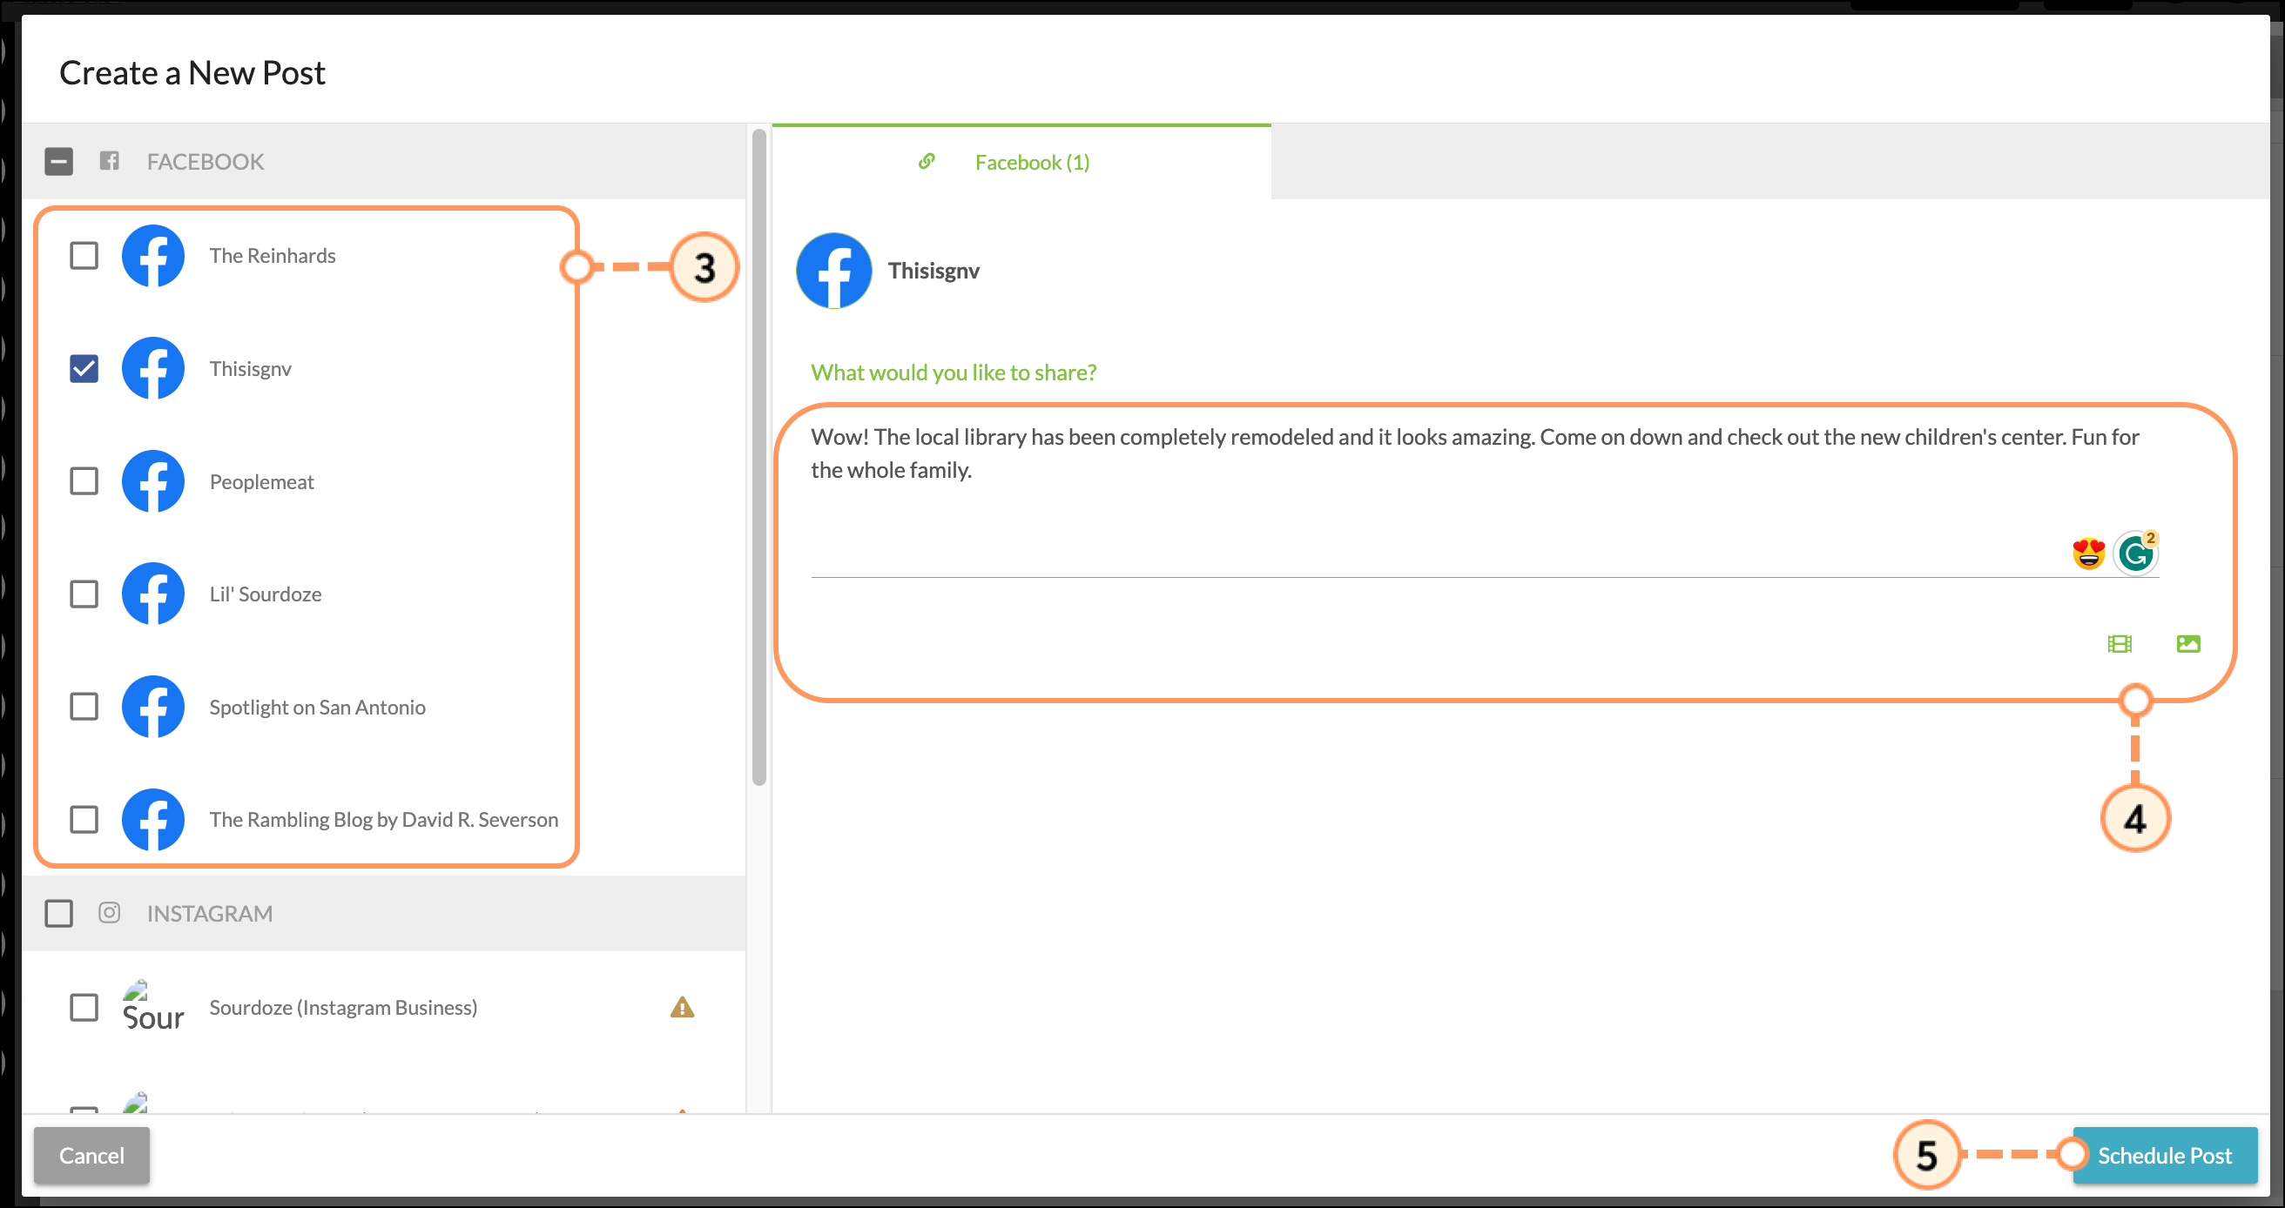Viewport: 2285px width, 1208px height.
Task: Click the Spotlight on San Antonio name
Action: [318, 707]
